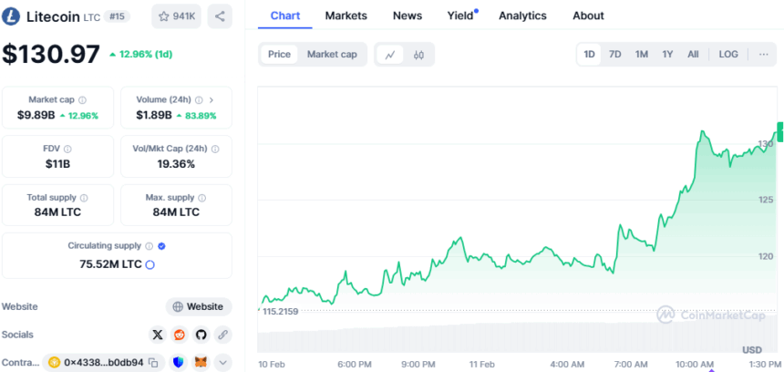784x372 pixels.
Task: Click contract address 0×4338...b0db94
Action: point(104,363)
